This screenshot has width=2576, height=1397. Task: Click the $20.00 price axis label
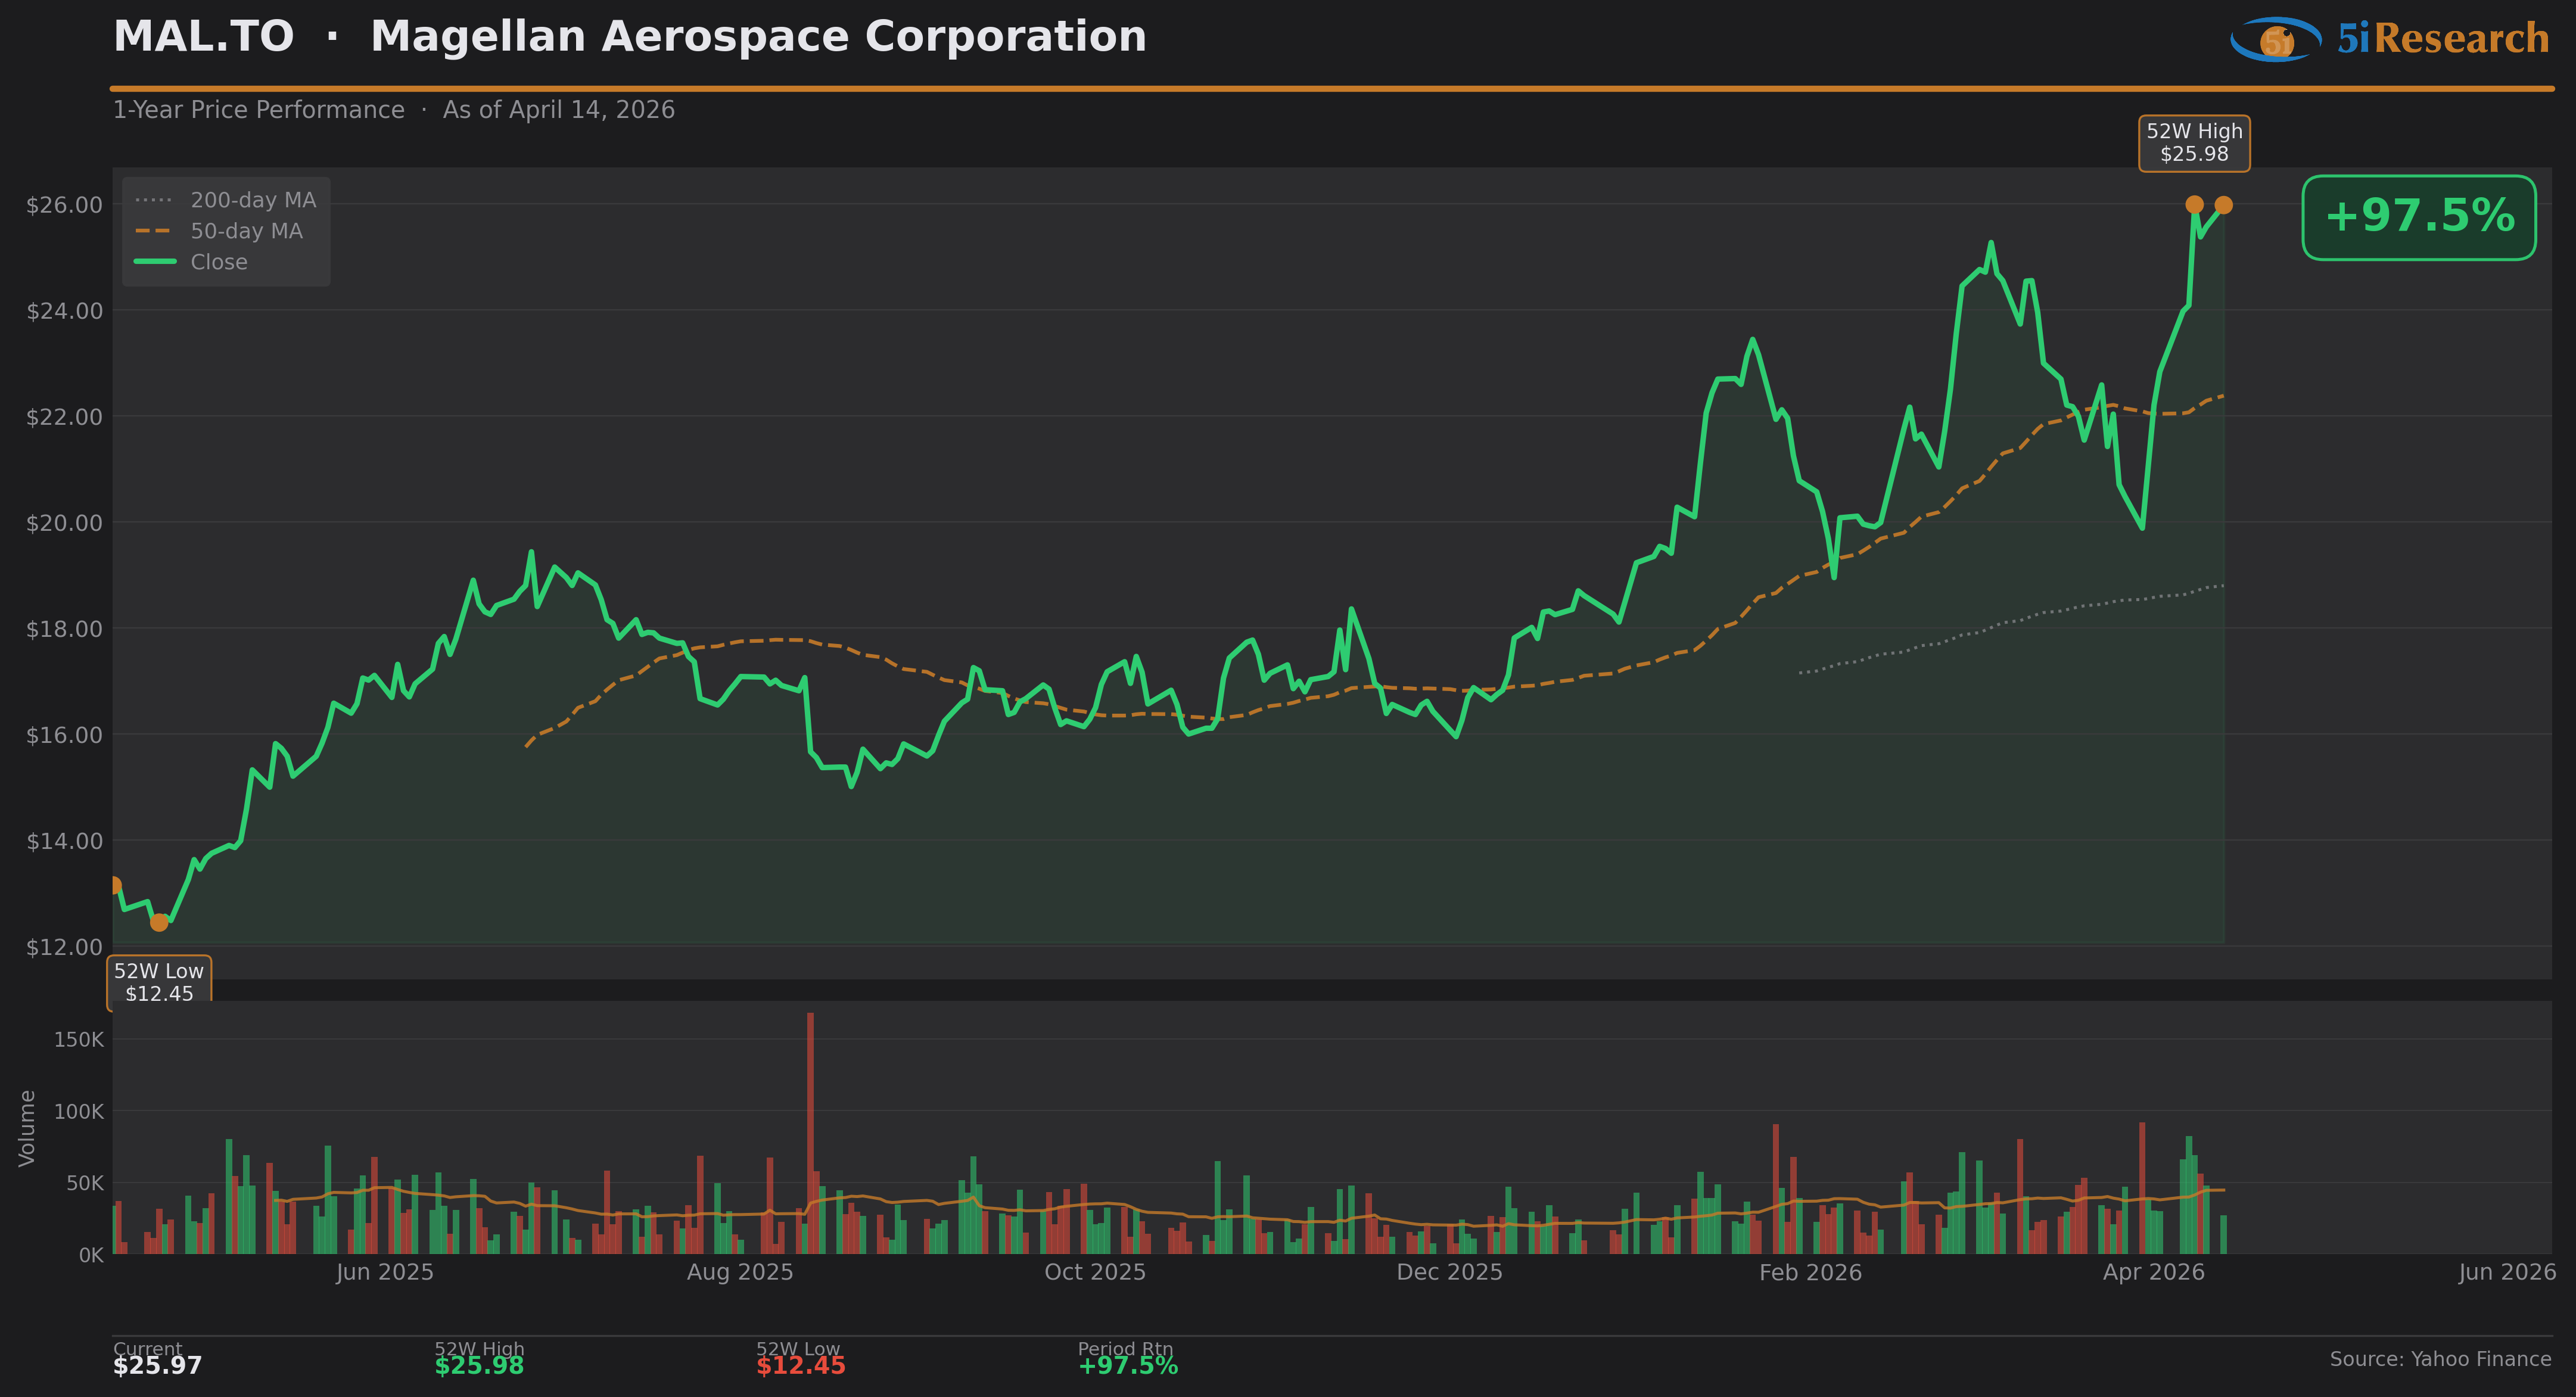coord(64,523)
